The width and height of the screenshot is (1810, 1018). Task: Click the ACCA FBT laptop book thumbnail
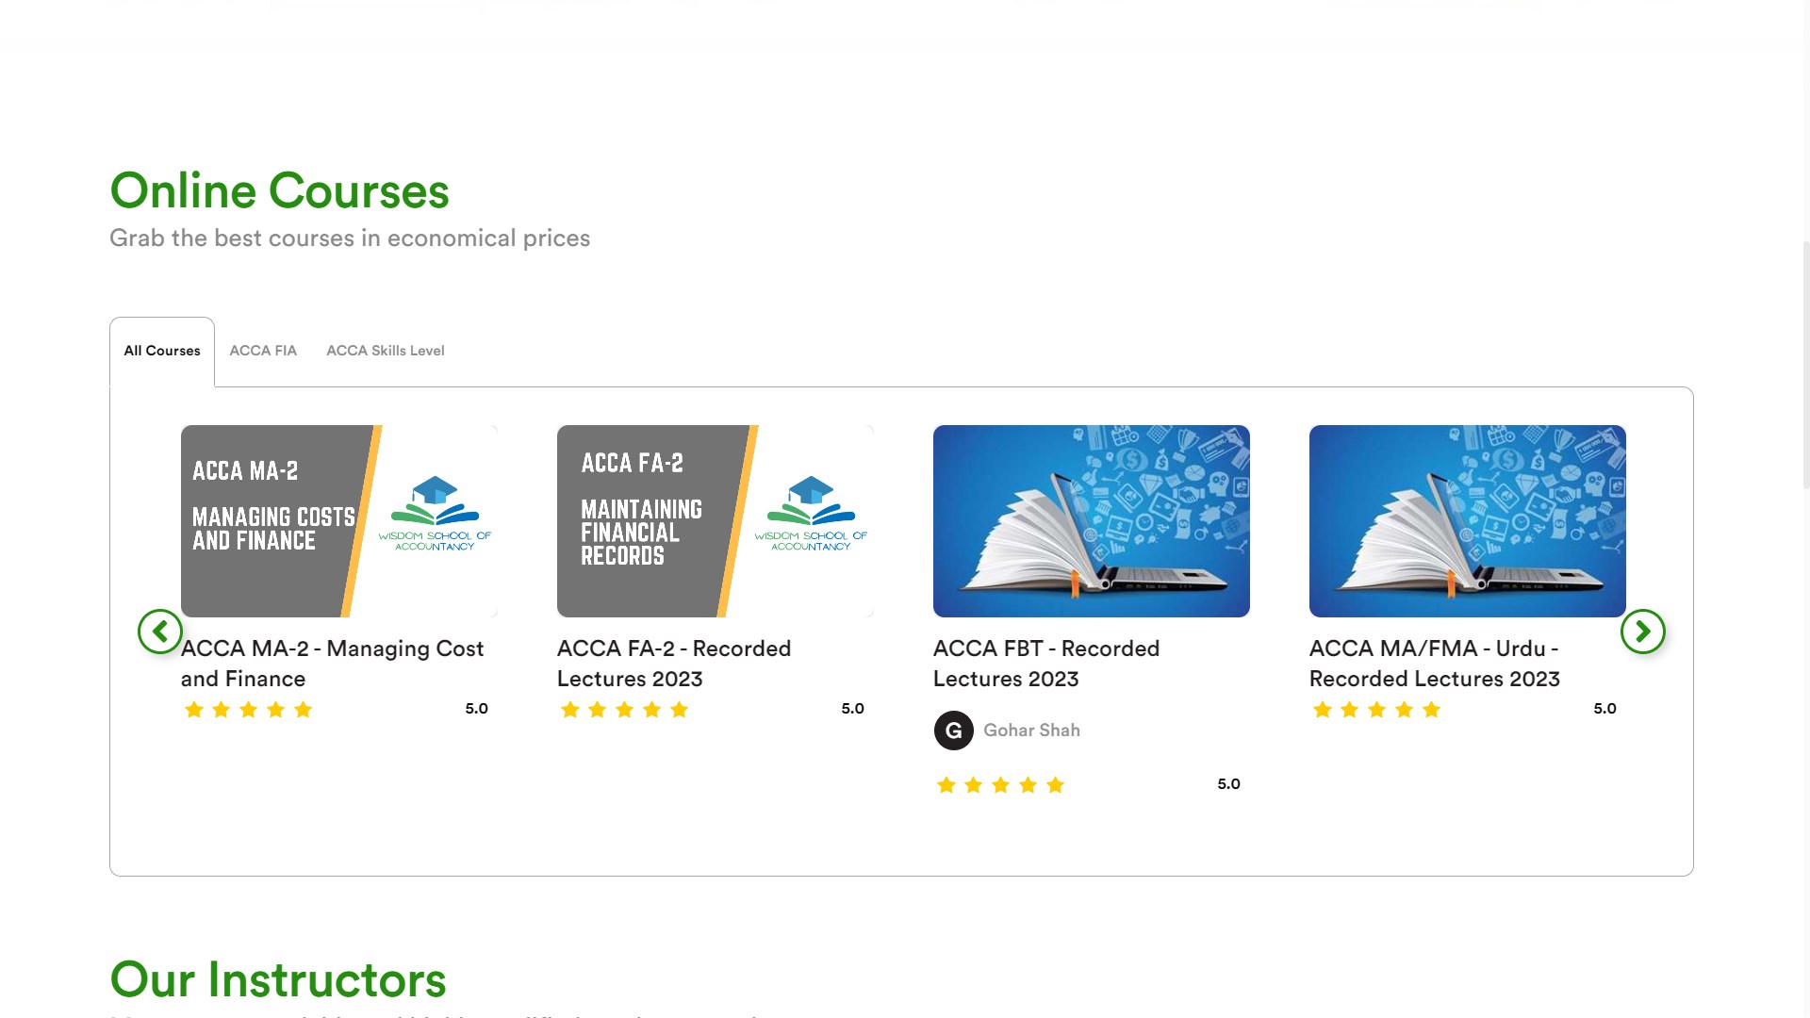[x=1091, y=521]
